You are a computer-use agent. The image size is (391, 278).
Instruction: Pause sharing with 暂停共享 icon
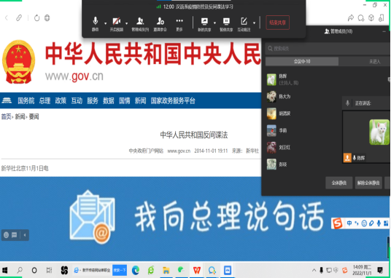click(226, 24)
